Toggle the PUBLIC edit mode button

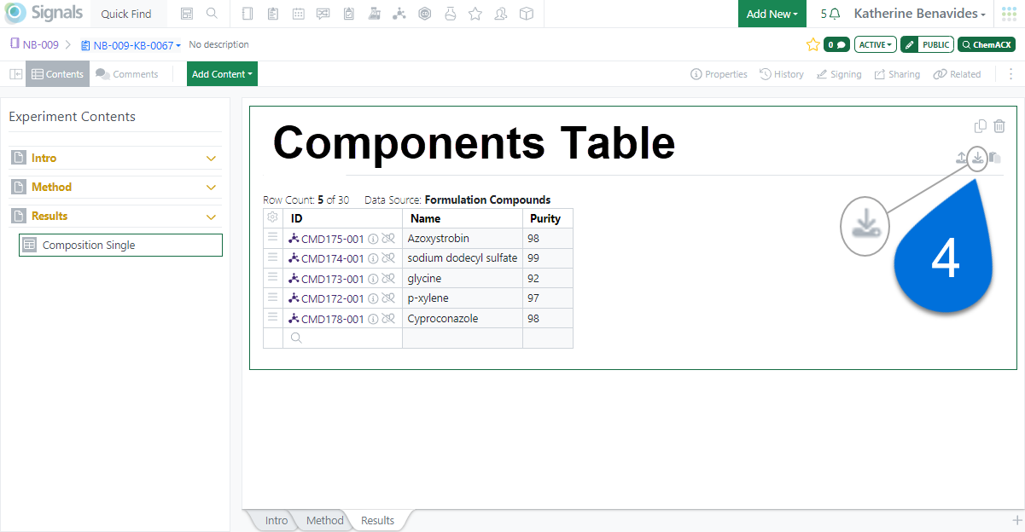926,44
